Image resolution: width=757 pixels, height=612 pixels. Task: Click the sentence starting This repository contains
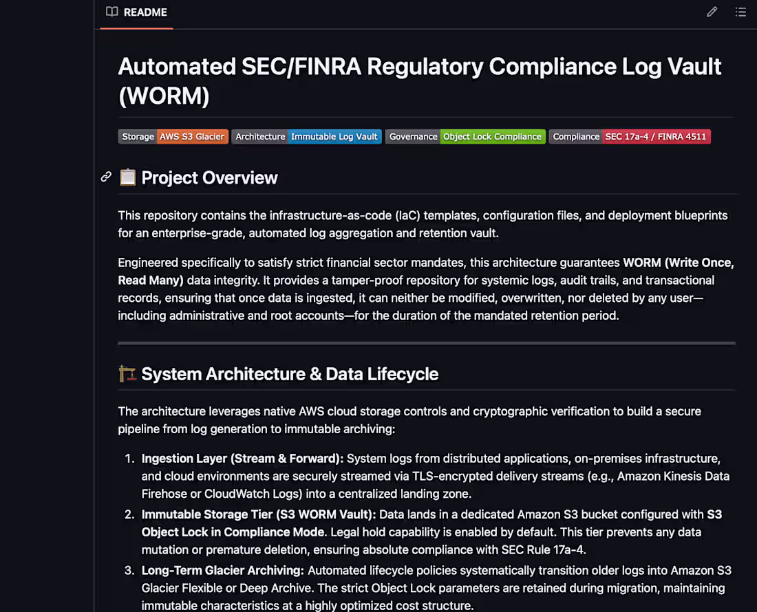click(423, 224)
